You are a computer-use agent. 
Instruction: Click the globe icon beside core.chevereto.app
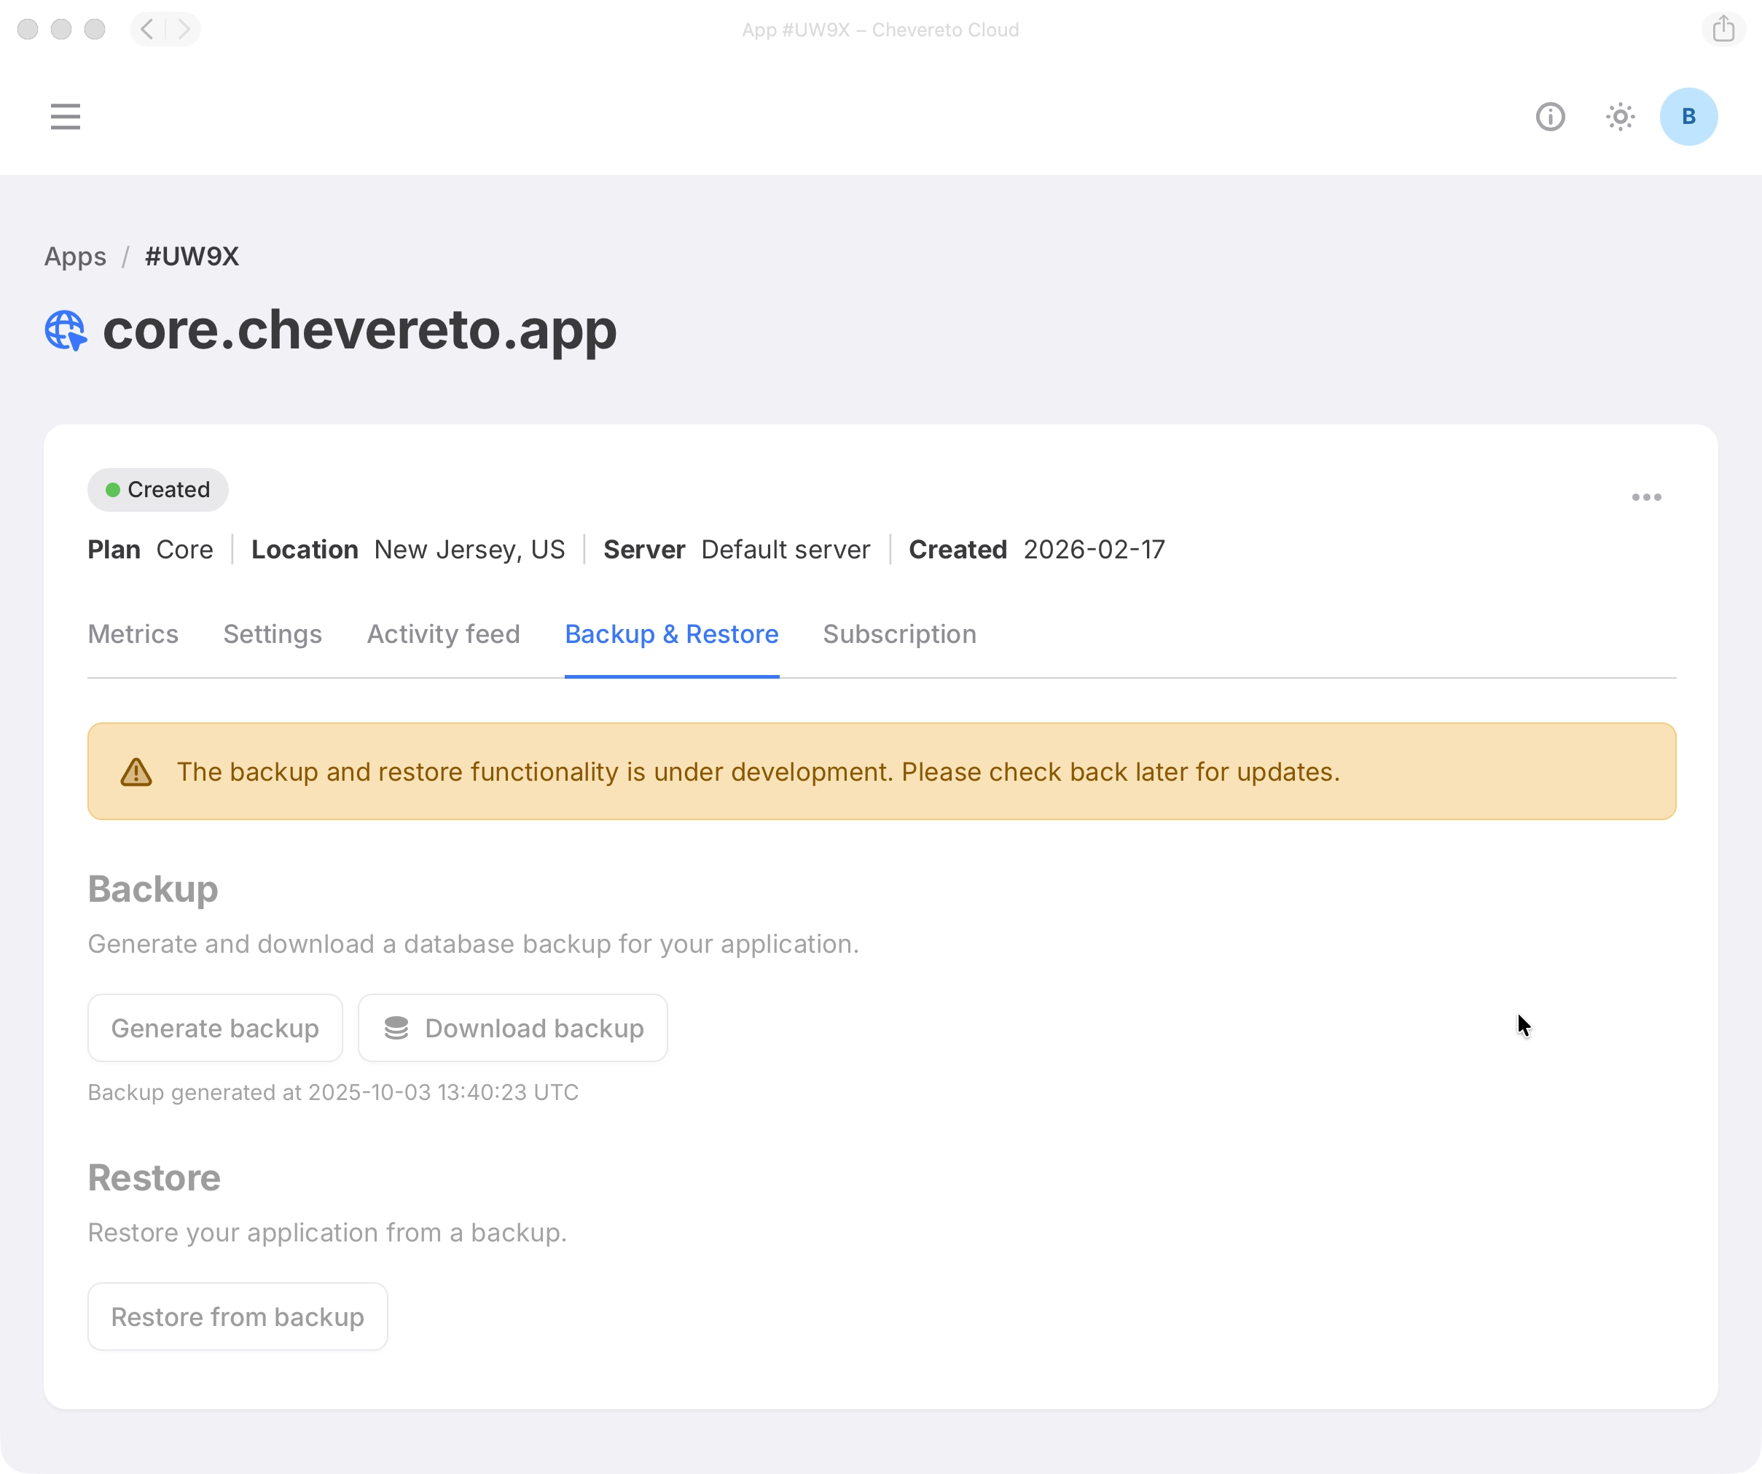(x=66, y=331)
